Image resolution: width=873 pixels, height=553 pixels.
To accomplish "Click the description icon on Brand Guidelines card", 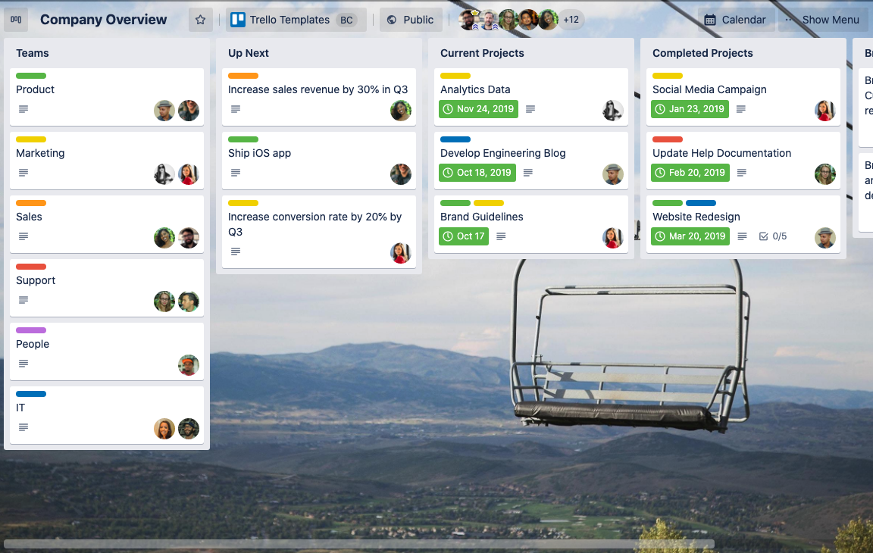I will click(x=500, y=236).
